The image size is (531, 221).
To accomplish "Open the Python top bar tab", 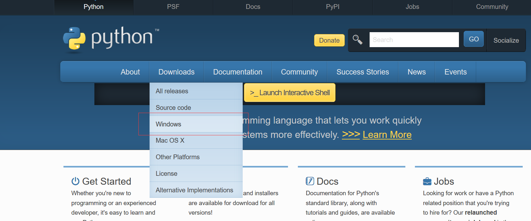I will (x=93, y=7).
